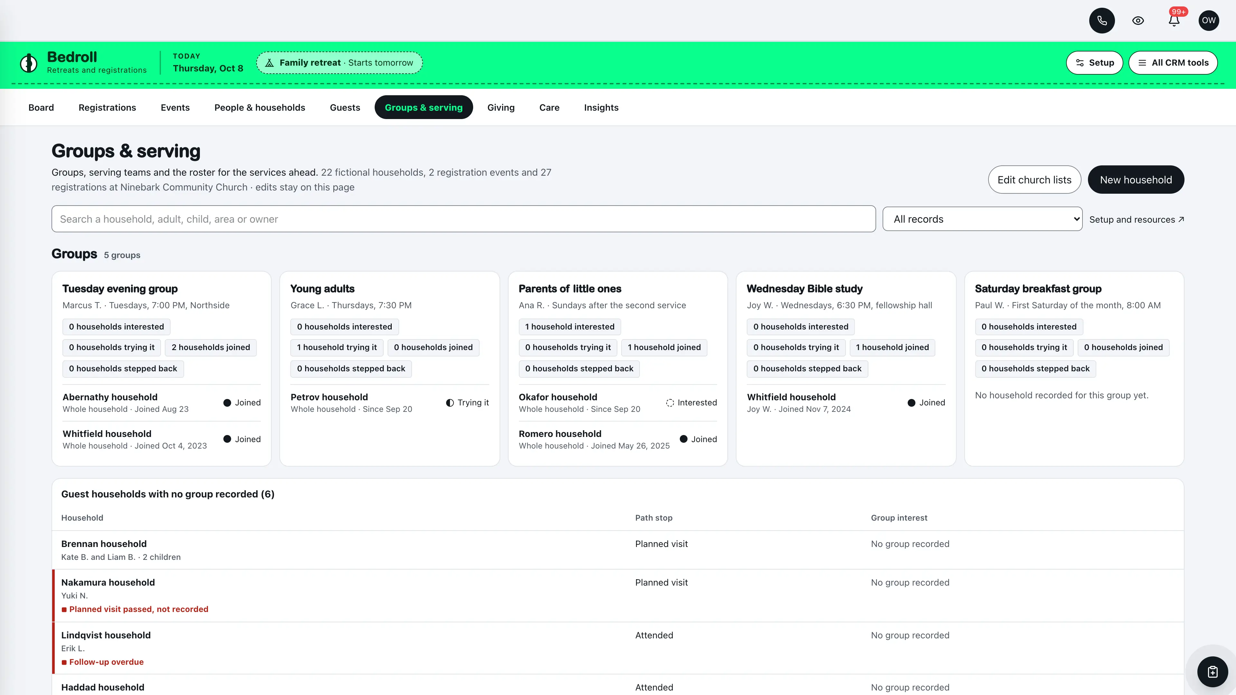Open the Nakamura household row
This screenshot has width=1236, height=695.
click(618, 596)
